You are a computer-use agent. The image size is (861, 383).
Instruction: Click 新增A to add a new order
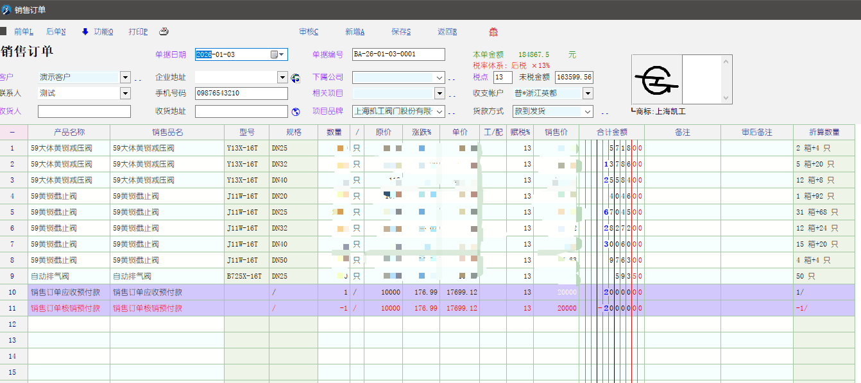[355, 31]
